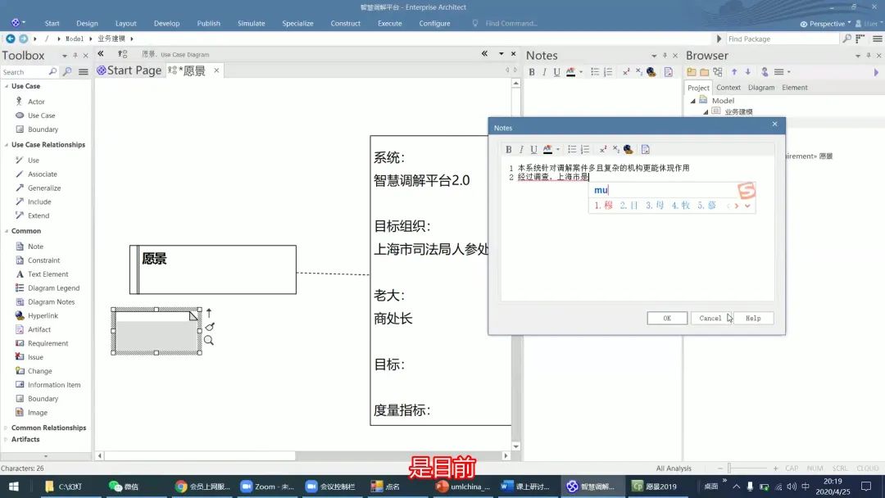Insert bullet list in Notes dialog

(x=572, y=149)
